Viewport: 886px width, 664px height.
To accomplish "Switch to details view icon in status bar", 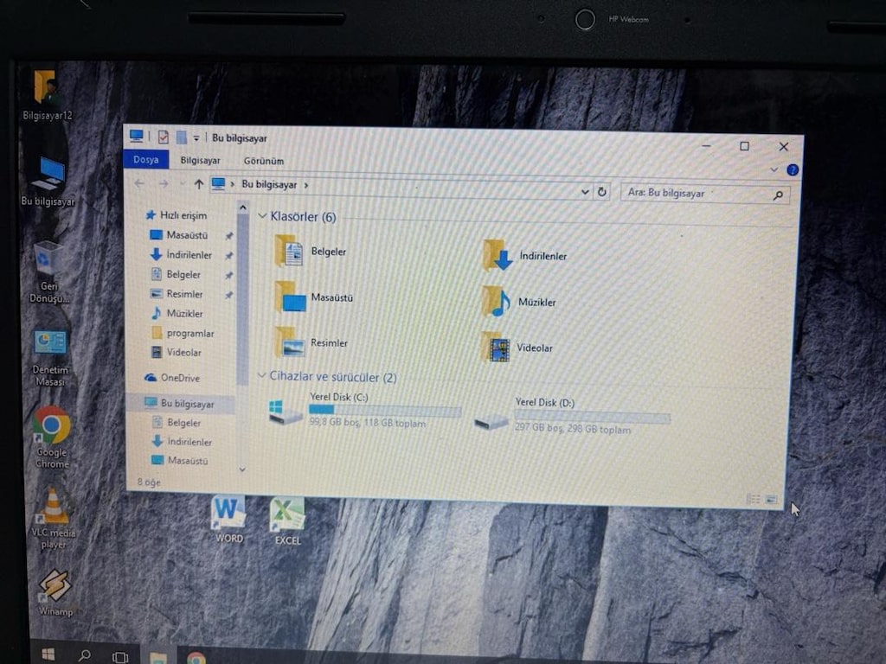I will click(754, 499).
